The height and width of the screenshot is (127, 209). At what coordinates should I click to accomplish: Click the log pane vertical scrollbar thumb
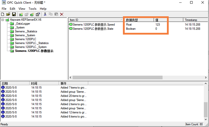[x=206, y=110]
